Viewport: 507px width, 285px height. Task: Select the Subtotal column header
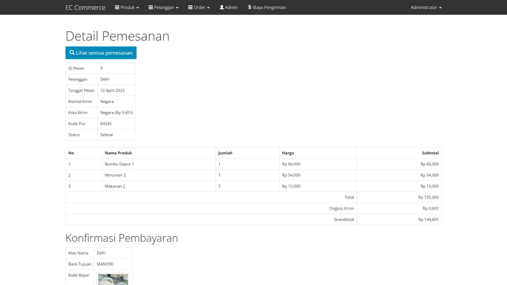(x=430, y=153)
